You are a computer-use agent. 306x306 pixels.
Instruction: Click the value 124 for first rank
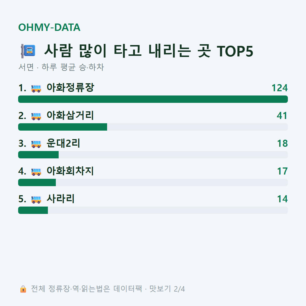point(280,88)
